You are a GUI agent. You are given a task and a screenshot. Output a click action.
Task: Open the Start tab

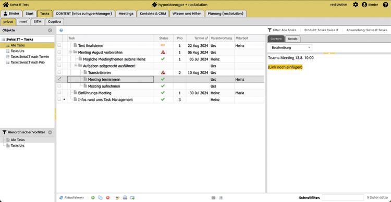coord(30,14)
